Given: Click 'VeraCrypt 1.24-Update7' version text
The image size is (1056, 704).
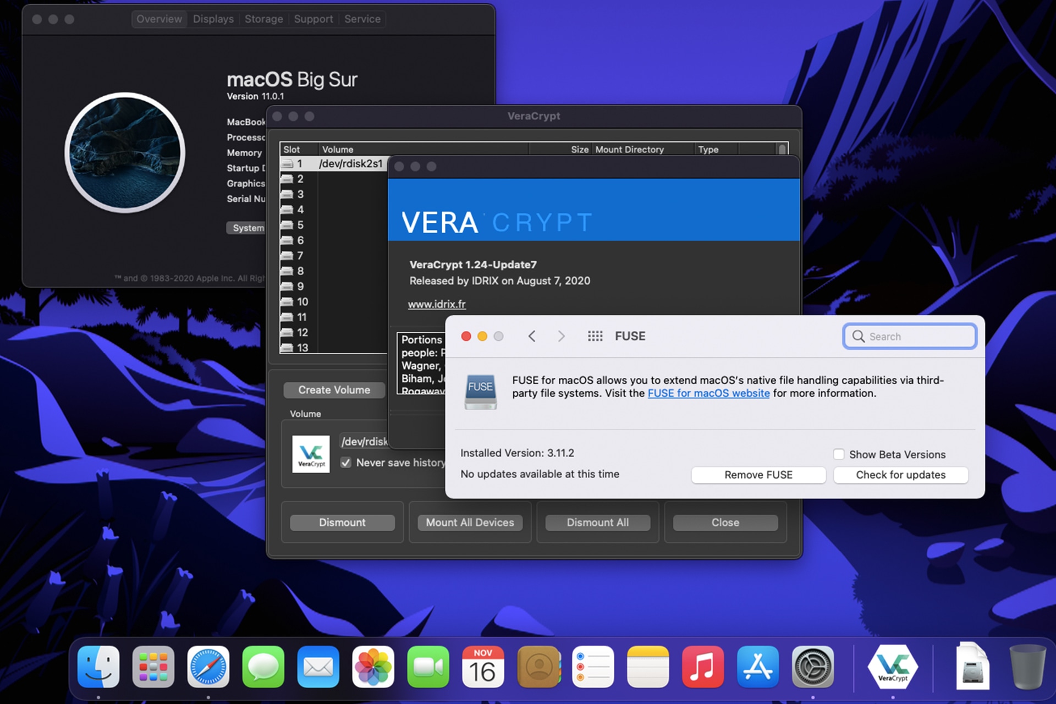Looking at the screenshot, I should pyautogui.click(x=473, y=265).
